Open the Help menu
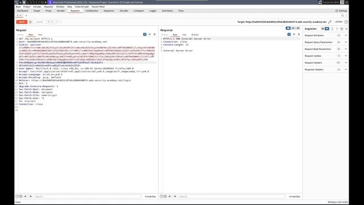Image resolution: width=364 pixels, height=205 pixels. pyautogui.click(x=69, y=7)
